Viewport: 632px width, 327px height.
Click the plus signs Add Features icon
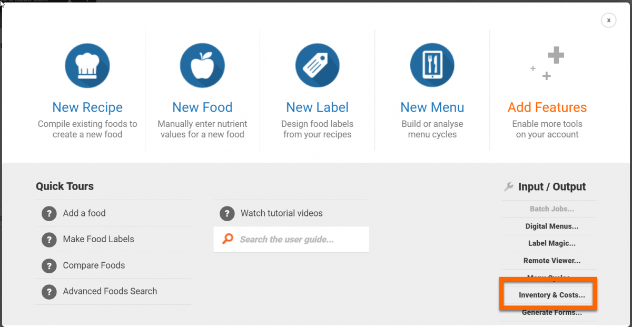tap(548, 64)
